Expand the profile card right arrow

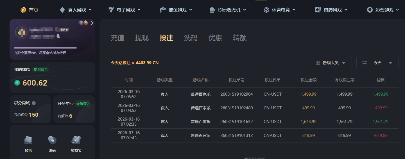pyautogui.click(x=92, y=23)
